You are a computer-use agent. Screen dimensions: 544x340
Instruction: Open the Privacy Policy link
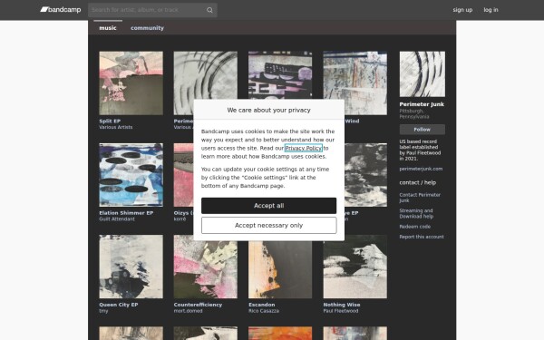click(x=303, y=148)
